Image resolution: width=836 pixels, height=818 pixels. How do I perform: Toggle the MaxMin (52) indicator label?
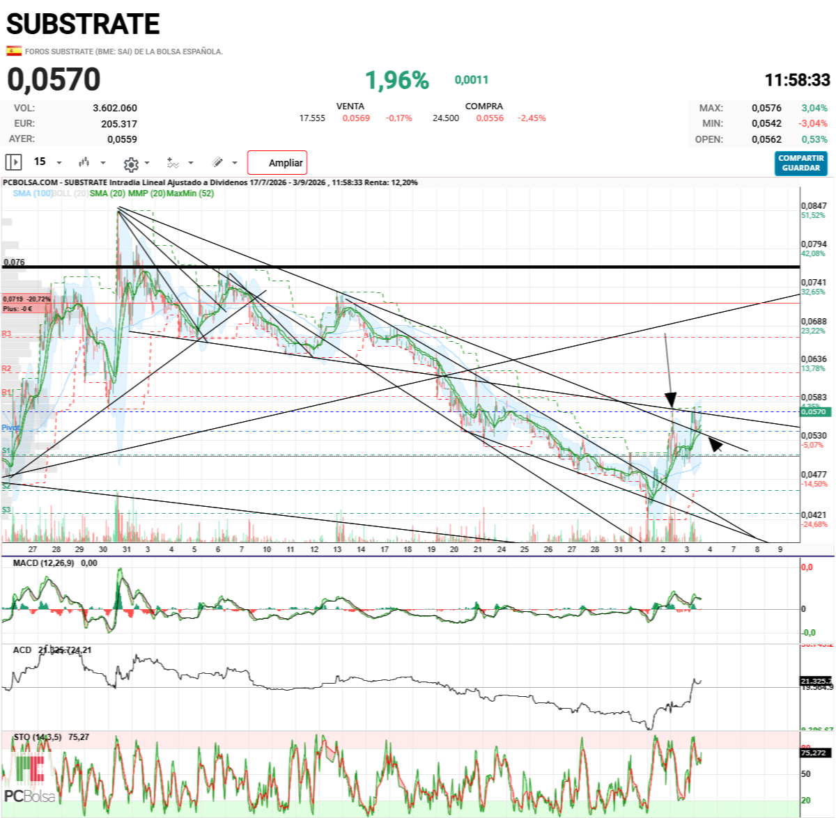tap(189, 194)
